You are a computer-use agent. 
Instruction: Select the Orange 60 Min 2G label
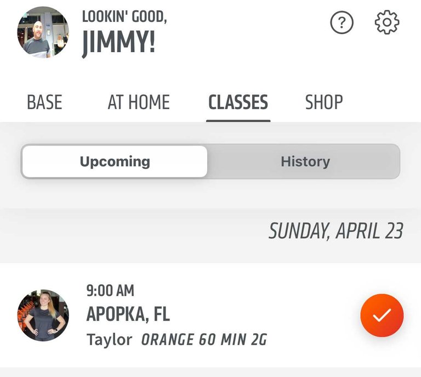(204, 339)
